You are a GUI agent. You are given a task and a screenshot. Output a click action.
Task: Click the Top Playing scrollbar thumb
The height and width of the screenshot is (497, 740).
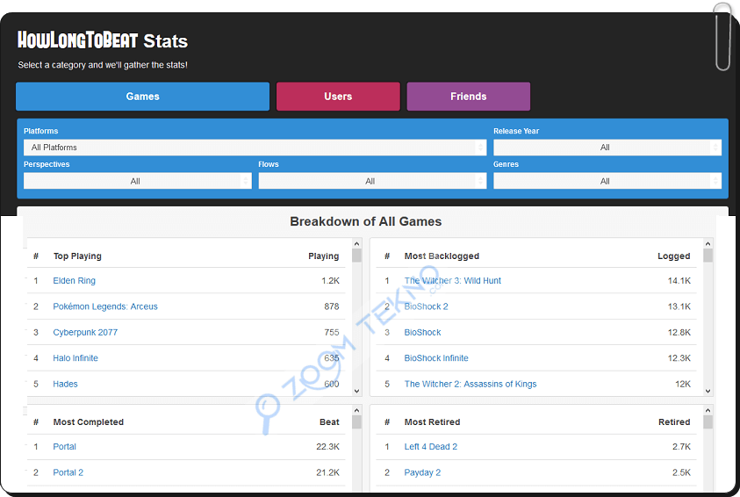(x=356, y=256)
